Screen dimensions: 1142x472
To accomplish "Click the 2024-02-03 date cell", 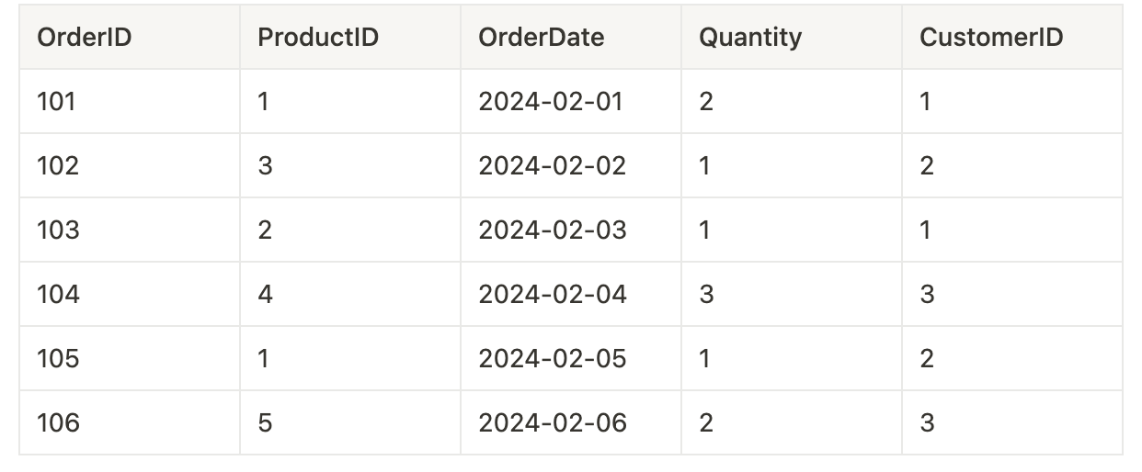I will [571, 230].
